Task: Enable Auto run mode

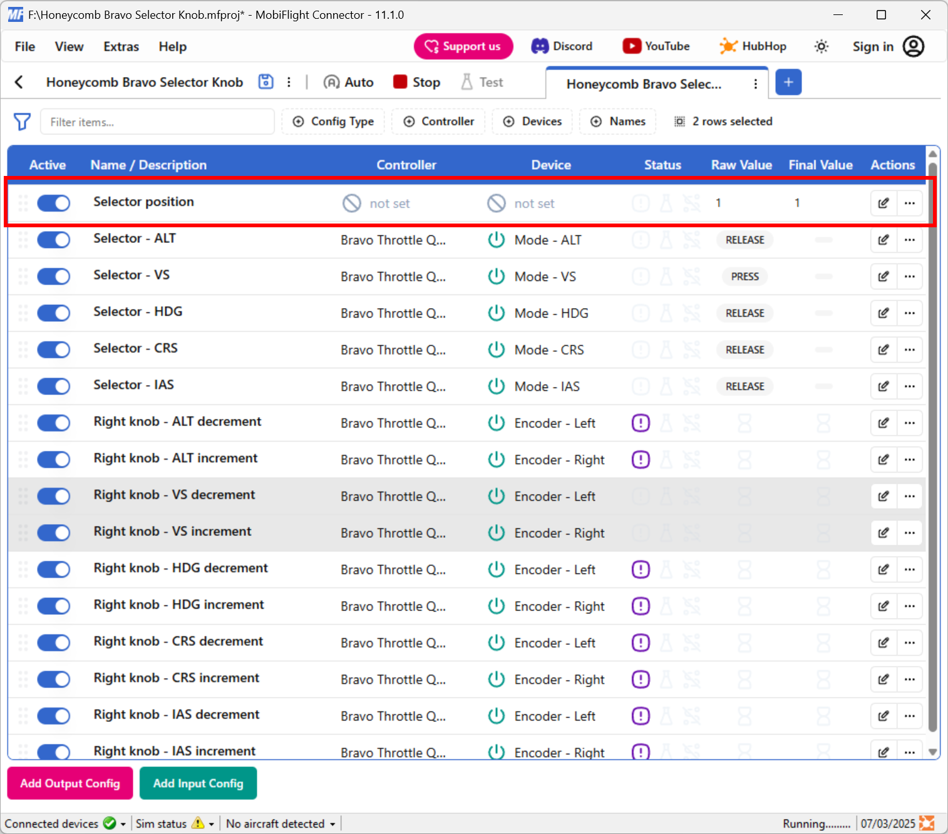Action: coord(349,82)
